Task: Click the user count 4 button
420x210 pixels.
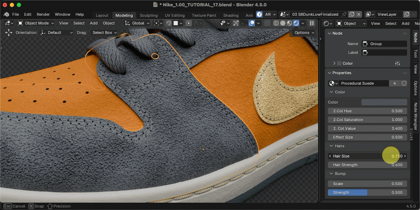Action: pyautogui.click(x=394, y=83)
